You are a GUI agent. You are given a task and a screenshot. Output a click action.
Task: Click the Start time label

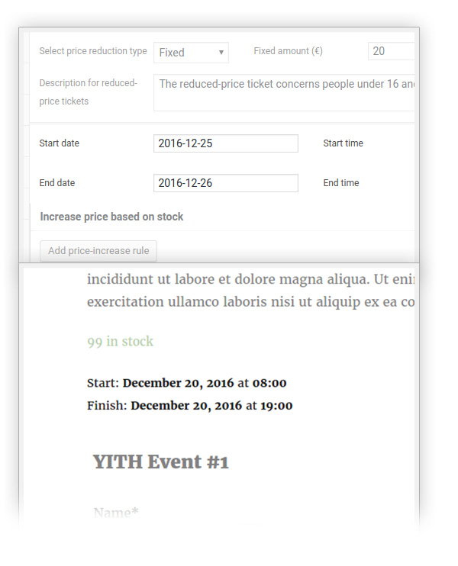[343, 143]
